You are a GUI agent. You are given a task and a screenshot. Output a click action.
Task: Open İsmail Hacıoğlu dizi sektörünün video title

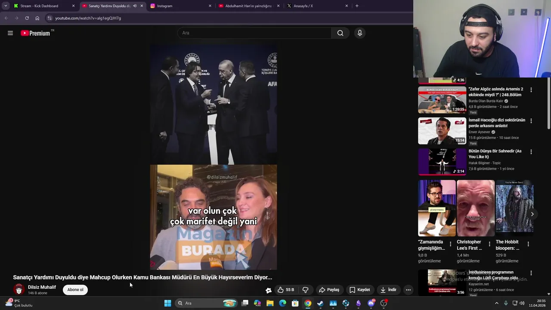pyautogui.click(x=497, y=123)
